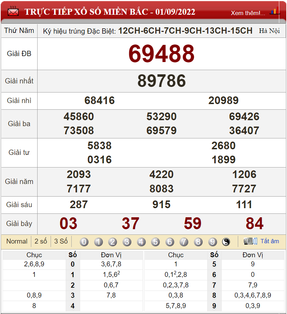Click second prize number 20989
287x314 pixels.
[x=223, y=101]
